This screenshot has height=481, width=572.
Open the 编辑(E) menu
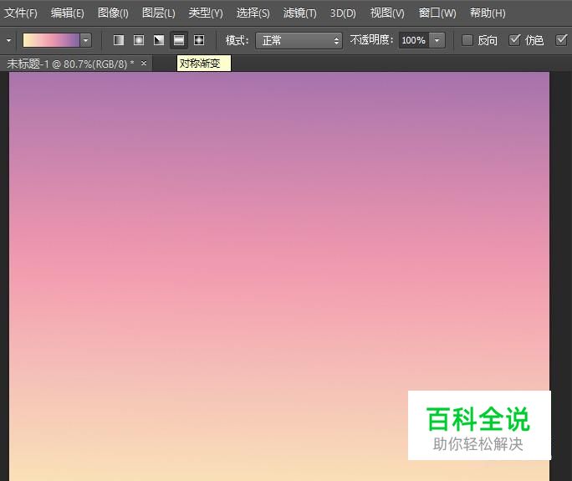[68, 13]
